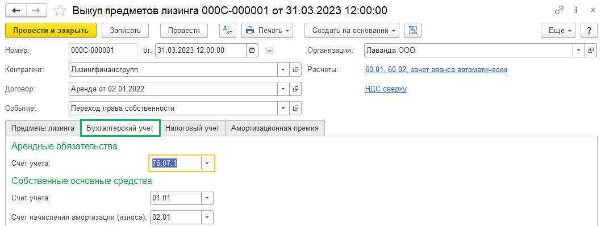This screenshot has width=601, height=226.
Task: Add document to favorites with star
Action: pyautogui.click(x=60, y=11)
